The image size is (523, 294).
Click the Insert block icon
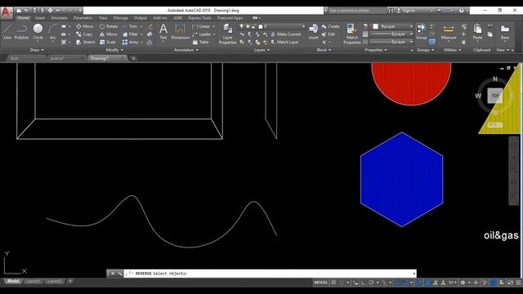313,31
